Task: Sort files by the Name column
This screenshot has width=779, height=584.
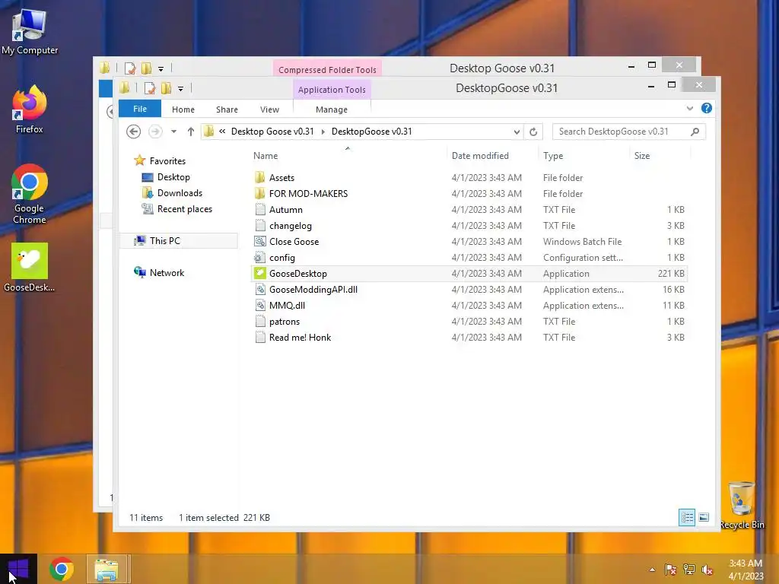Action: pos(348,155)
